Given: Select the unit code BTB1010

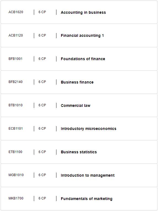Looking at the screenshot, I should [x=15, y=105].
